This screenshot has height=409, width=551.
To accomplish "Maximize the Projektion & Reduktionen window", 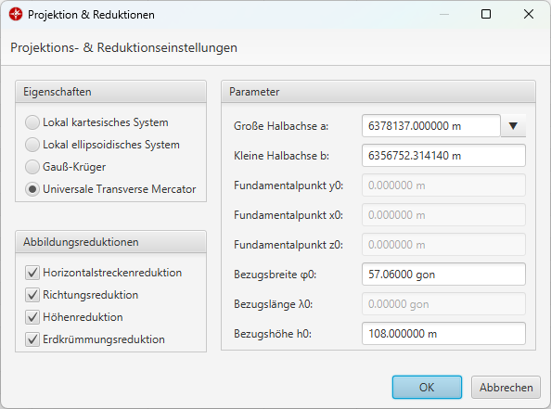I will click(486, 14).
